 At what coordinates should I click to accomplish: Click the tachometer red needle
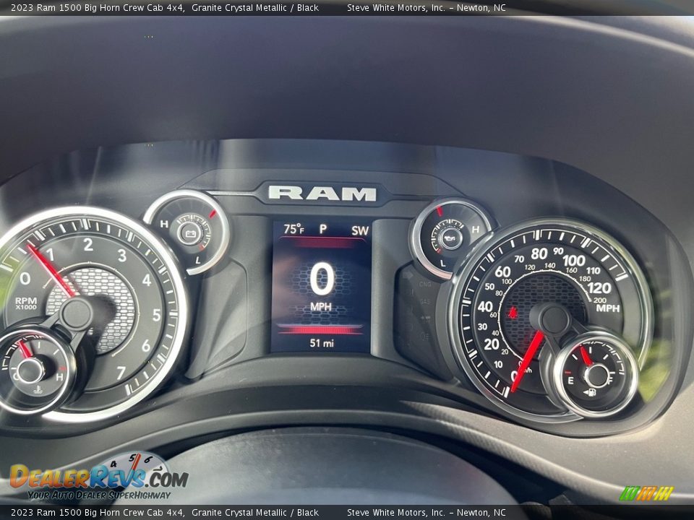[51, 269]
